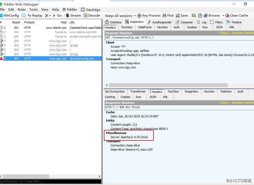Select request WebForms inspector tab
This screenshot has width=254, height=185.
coord(145,27)
